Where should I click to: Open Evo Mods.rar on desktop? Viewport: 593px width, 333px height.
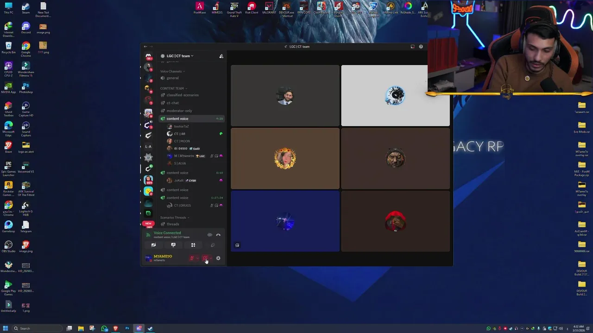click(582, 128)
